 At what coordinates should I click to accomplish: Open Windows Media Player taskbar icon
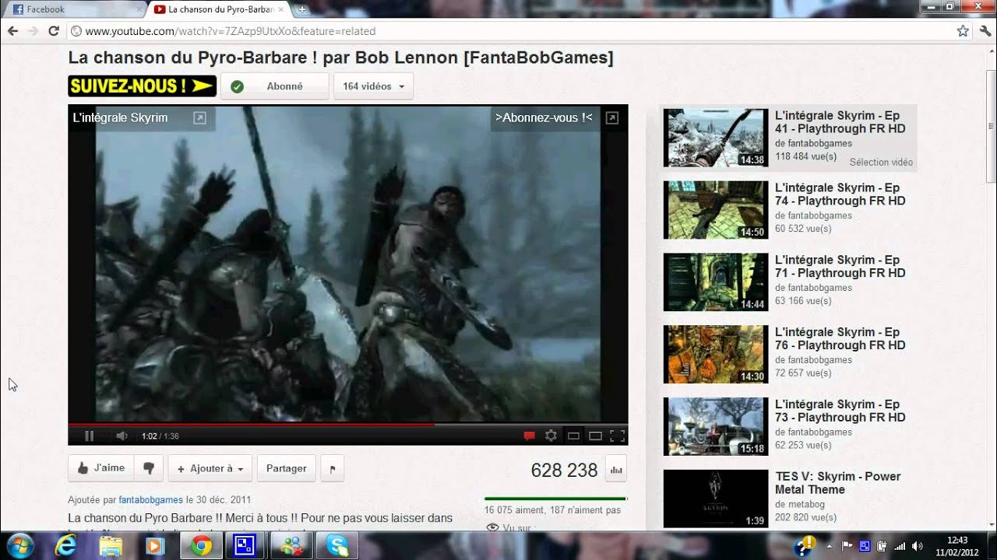[155, 546]
